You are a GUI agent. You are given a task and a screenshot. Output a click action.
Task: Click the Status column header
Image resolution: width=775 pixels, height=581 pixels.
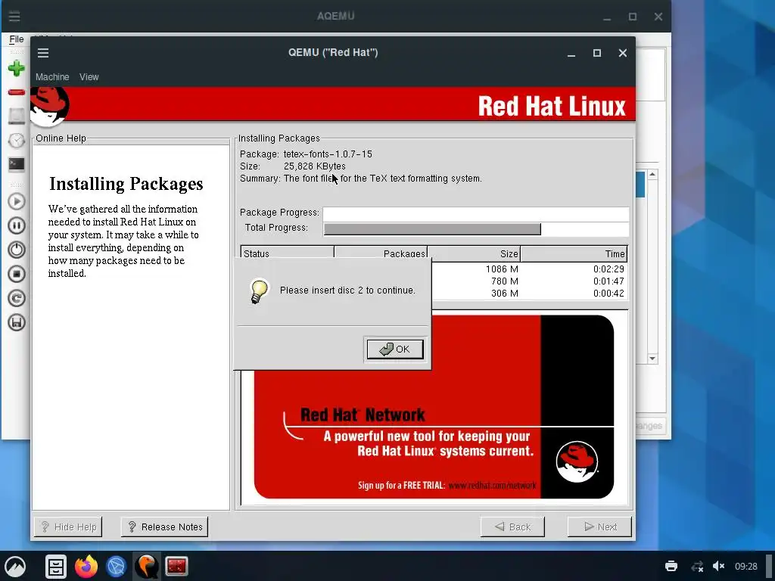click(x=288, y=253)
